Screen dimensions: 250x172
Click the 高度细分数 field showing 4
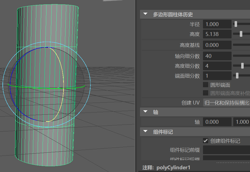point(217,66)
